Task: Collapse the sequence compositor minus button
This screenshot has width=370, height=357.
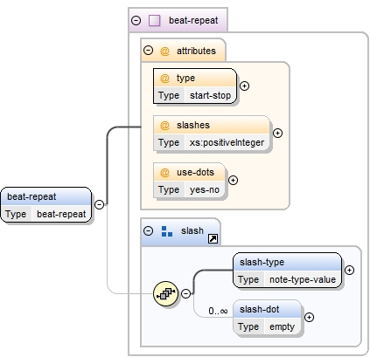Action: pos(186,293)
